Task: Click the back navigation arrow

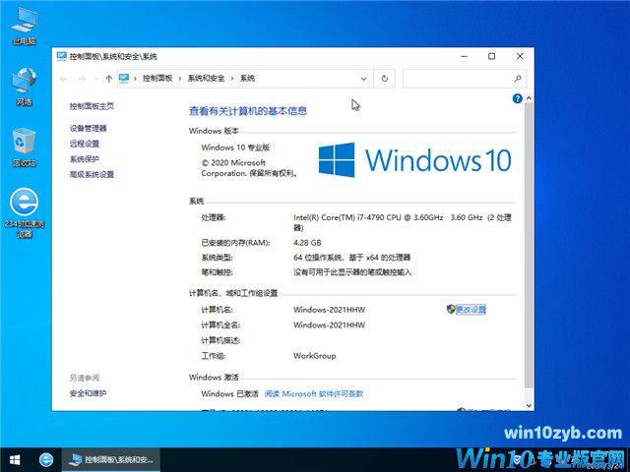Action: [x=63, y=79]
